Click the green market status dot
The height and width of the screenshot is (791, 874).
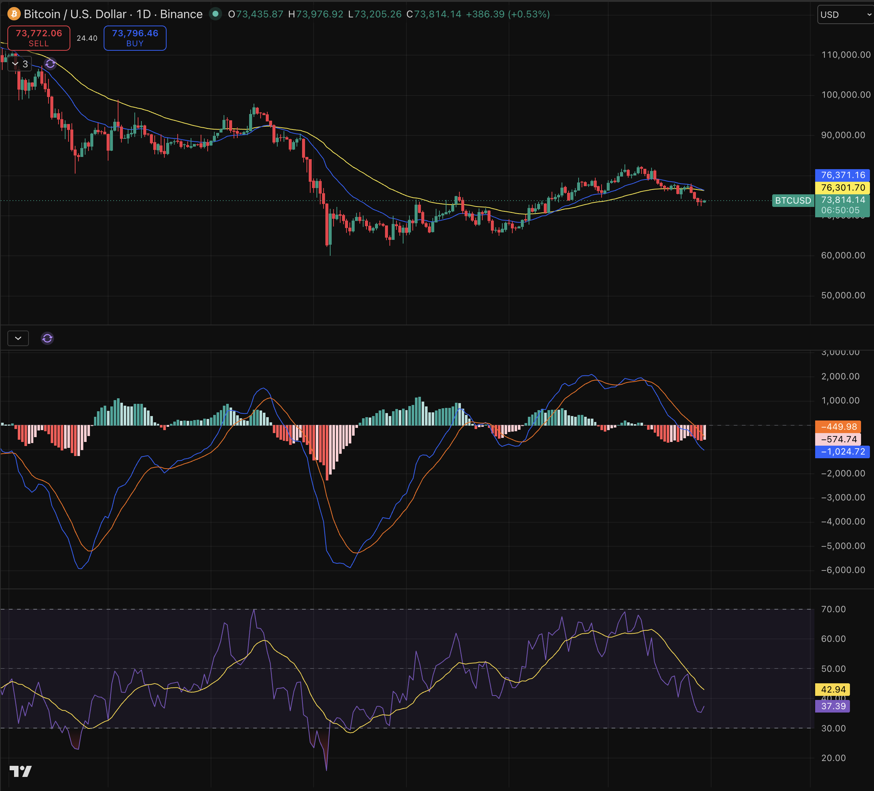(x=215, y=14)
